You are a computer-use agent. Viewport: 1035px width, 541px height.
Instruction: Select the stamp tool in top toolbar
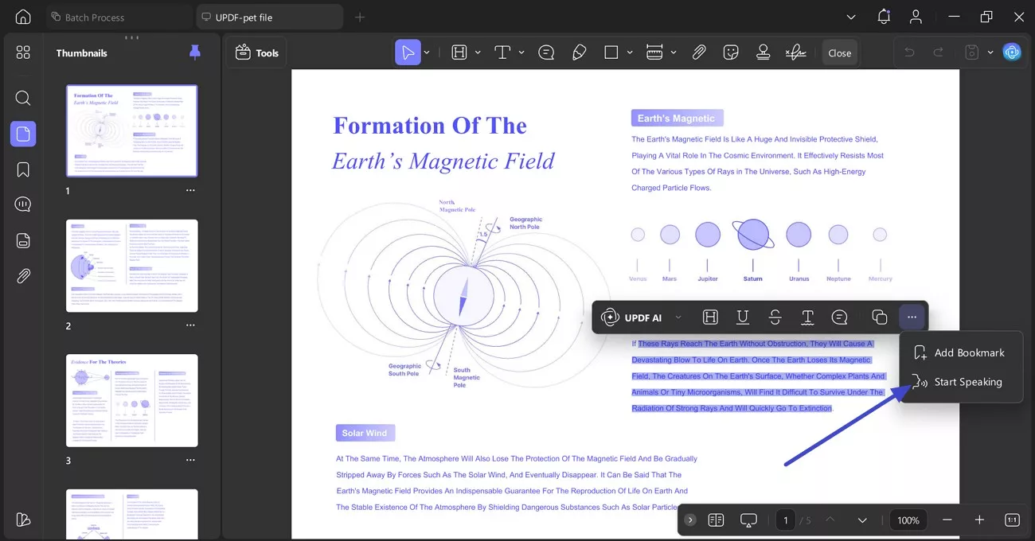tap(763, 53)
